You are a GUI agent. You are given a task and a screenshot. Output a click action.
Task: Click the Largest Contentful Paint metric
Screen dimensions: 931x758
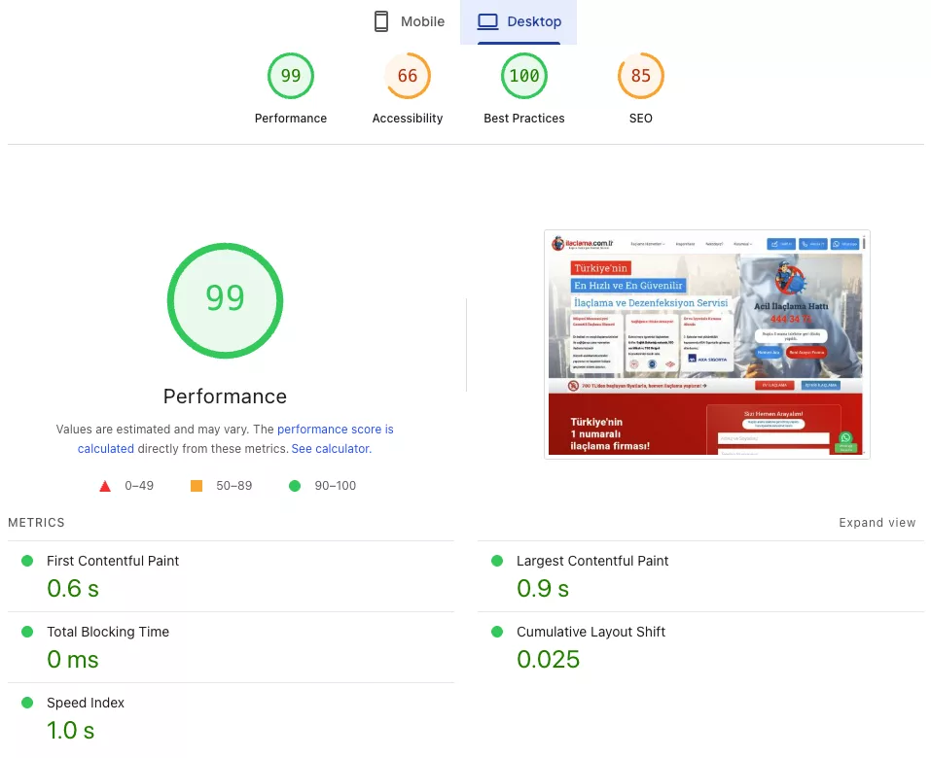[592, 561]
